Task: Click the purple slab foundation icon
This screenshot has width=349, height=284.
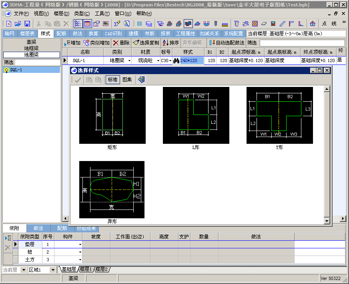Action: tap(197, 24)
